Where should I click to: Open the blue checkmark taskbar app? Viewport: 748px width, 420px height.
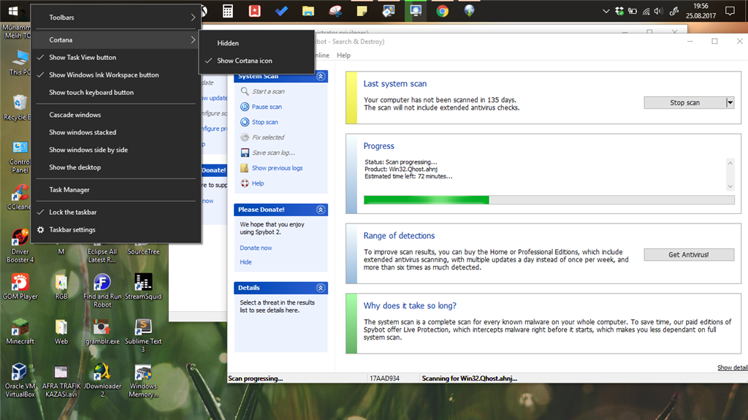click(281, 11)
